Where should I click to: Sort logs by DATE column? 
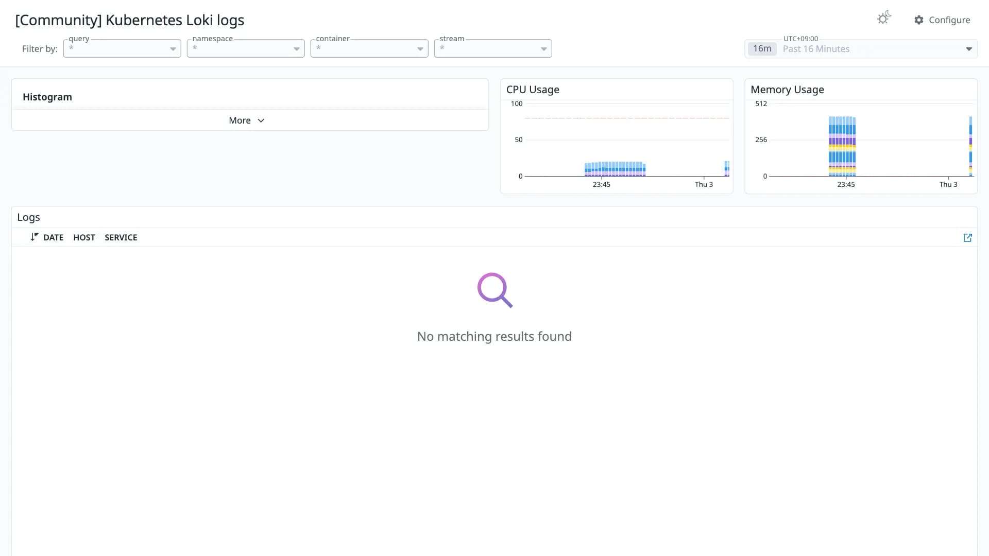click(54, 237)
